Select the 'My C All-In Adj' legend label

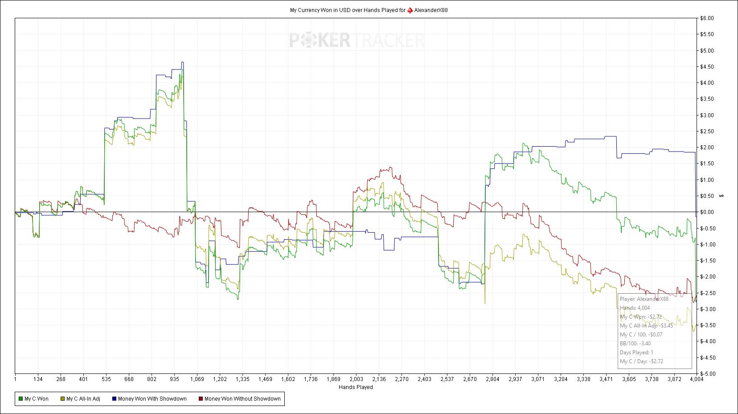(x=83, y=399)
